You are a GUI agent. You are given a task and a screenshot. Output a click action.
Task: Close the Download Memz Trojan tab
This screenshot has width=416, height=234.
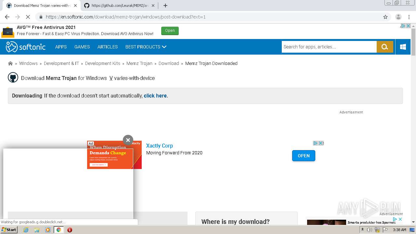pyautogui.click(x=75, y=6)
